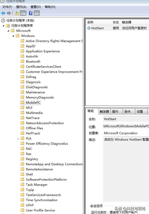Click the 禁用 status cell of HotStart
Image resolution: width=149 pixels, height=214 pixels.
point(116,28)
